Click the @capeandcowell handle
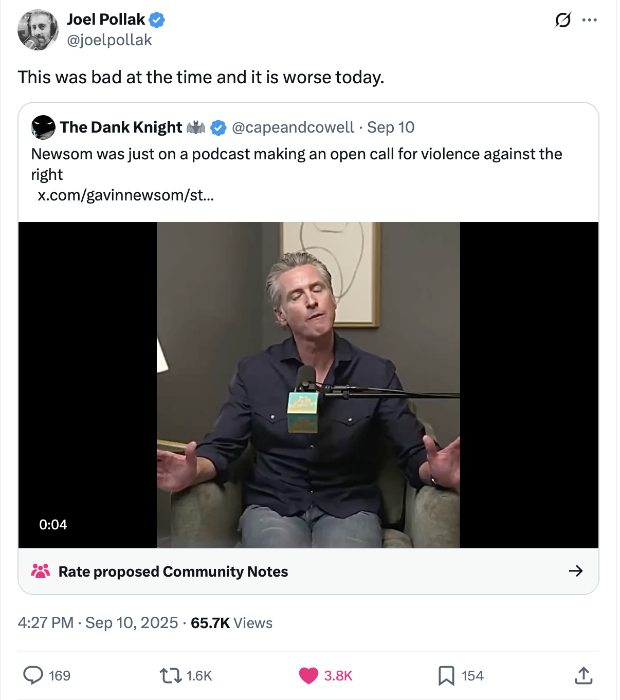The width and height of the screenshot is (620, 700). (293, 127)
